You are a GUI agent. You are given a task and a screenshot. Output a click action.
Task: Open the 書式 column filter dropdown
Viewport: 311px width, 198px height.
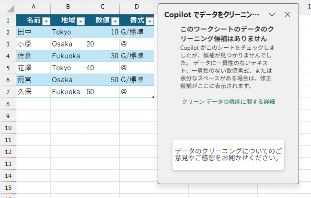(x=150, y=21)
